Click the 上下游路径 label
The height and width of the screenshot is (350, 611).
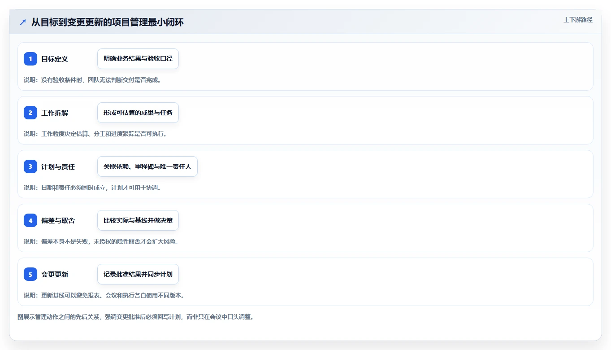pyautogui.click(x=578, y=20)
